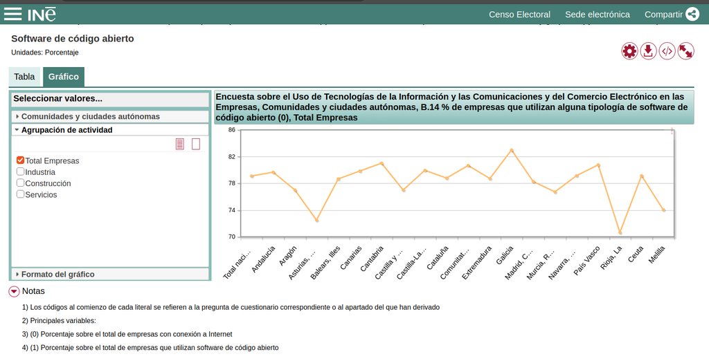
Task: Click the download icon
Action: point(648,51)
